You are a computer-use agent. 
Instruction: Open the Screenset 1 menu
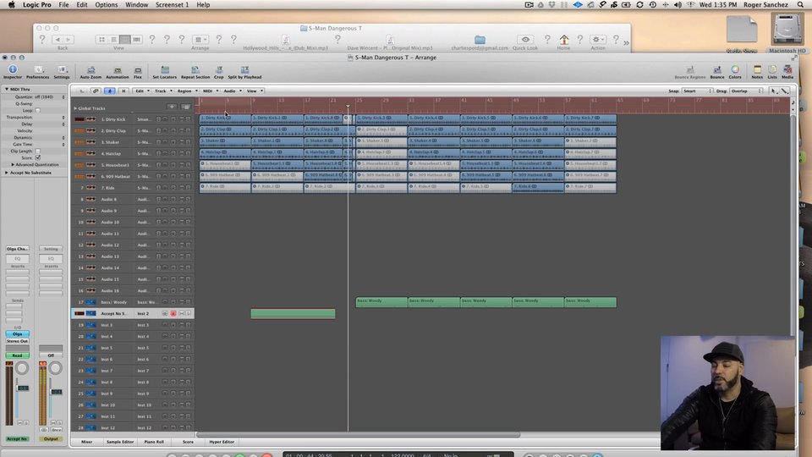point(172,5)
